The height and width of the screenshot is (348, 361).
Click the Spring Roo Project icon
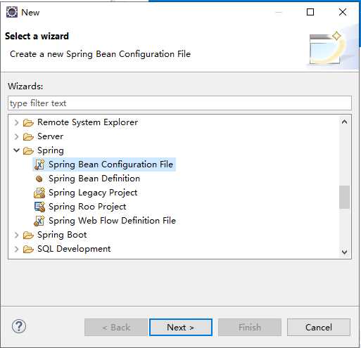[x=39, y=207]
